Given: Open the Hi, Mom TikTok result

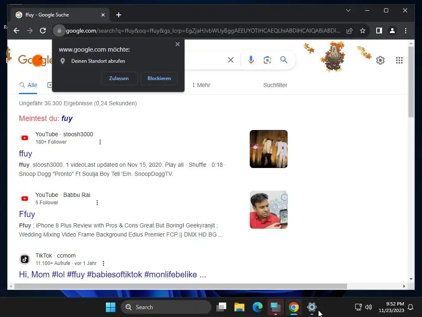Looking at the screenshot, I should (x=113, y=274).
